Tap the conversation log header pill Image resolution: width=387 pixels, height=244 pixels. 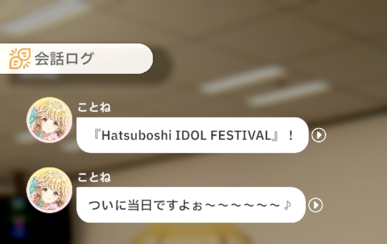click(76, 59)
